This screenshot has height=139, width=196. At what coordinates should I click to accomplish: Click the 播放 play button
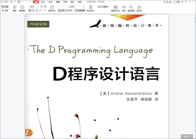tap(15, 8)
